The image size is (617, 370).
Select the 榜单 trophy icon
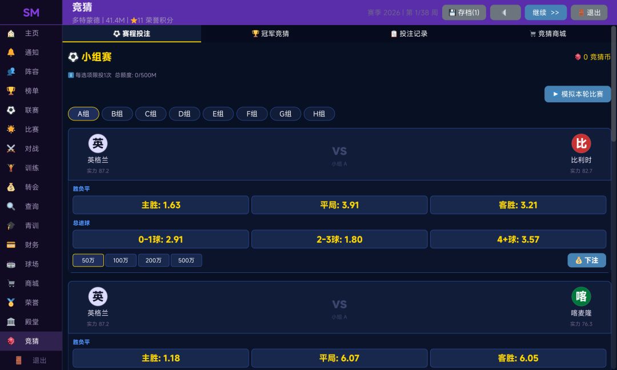(11, 91)
